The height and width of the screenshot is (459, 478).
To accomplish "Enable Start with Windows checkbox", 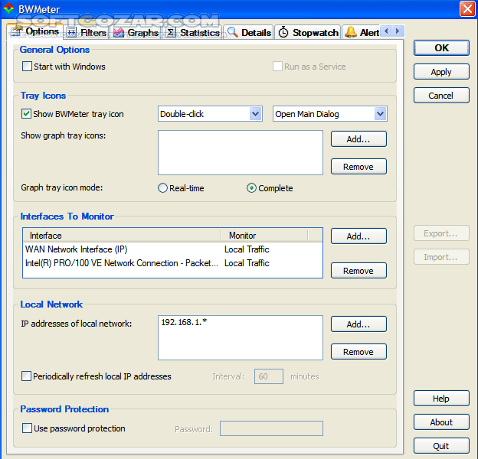I will coord(27,67).
